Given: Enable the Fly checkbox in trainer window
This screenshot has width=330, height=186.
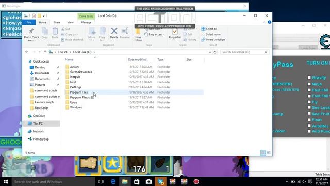Looking at the screenshot, I should (309, 102).
